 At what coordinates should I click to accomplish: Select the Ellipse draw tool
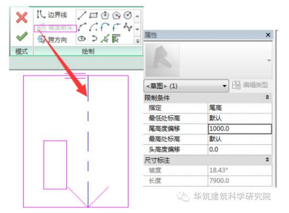click(82, 39)
